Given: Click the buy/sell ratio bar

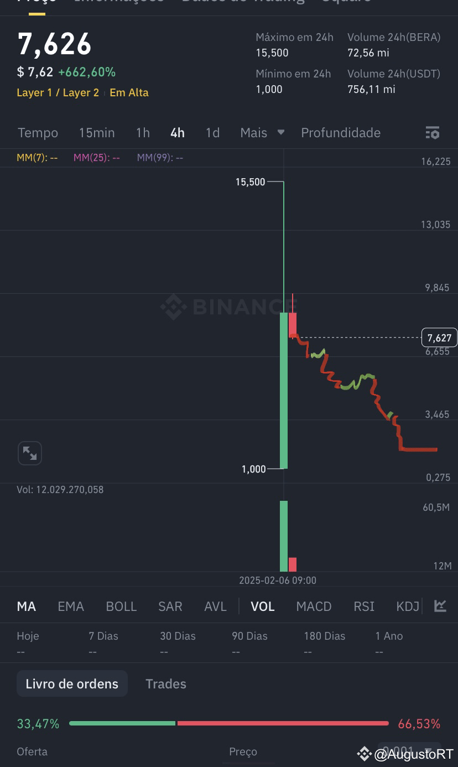Looking at the screenshot, I should pos(228,723).
